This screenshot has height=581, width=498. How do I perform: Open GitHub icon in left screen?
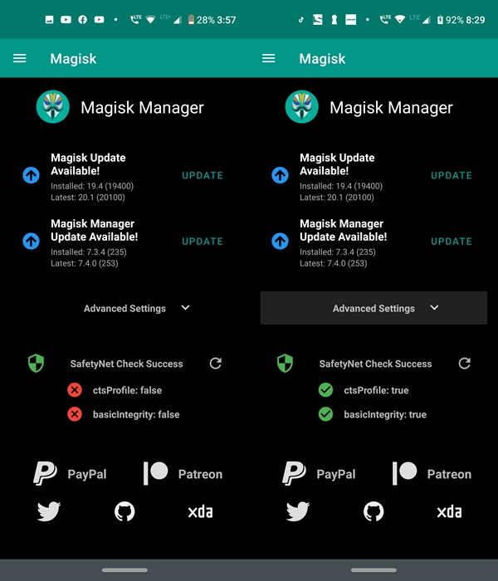[x=124, y=511]
